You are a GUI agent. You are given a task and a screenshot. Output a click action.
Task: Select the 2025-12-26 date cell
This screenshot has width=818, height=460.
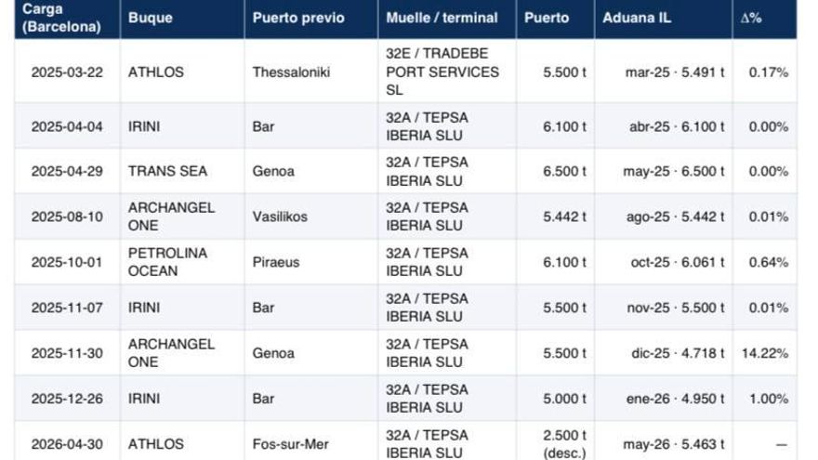[67, 399]
